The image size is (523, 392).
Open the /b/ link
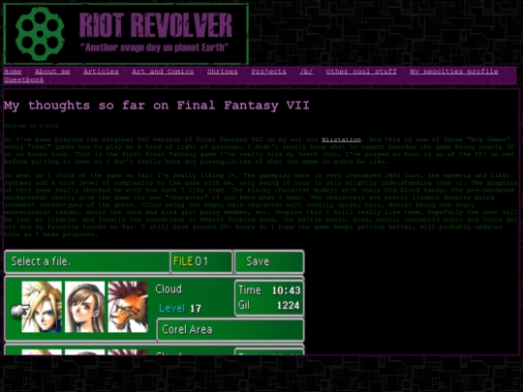tap(306, 72)
